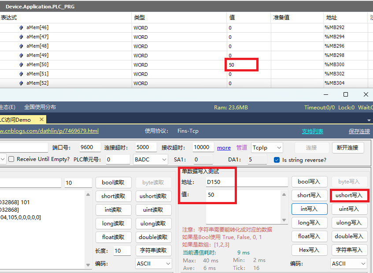Click the tab list overflow arrow
This screenshot has height=273, width=373.
coord(369,120)
